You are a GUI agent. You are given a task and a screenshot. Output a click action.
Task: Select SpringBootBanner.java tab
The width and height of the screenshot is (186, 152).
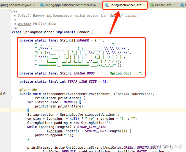(125, 5)
